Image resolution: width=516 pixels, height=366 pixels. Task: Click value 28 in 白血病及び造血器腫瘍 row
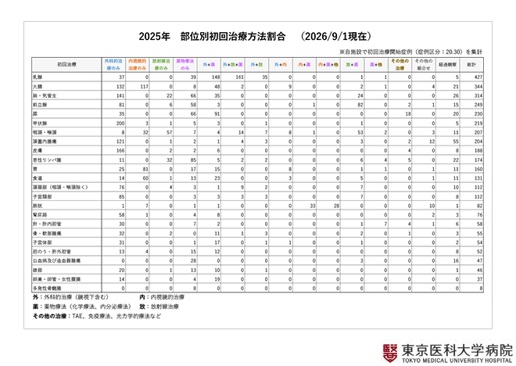tap(193, 260)
